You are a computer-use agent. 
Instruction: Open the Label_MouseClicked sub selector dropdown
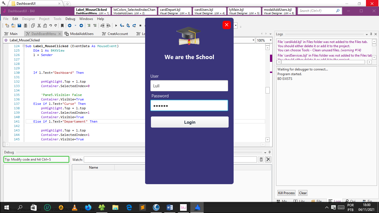[253, 40]
